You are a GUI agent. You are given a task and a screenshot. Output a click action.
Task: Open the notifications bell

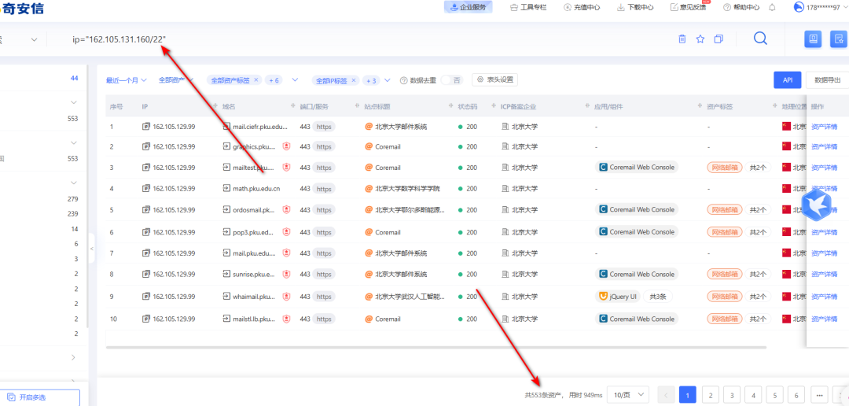pyautogui.click(x=772, y=8)
